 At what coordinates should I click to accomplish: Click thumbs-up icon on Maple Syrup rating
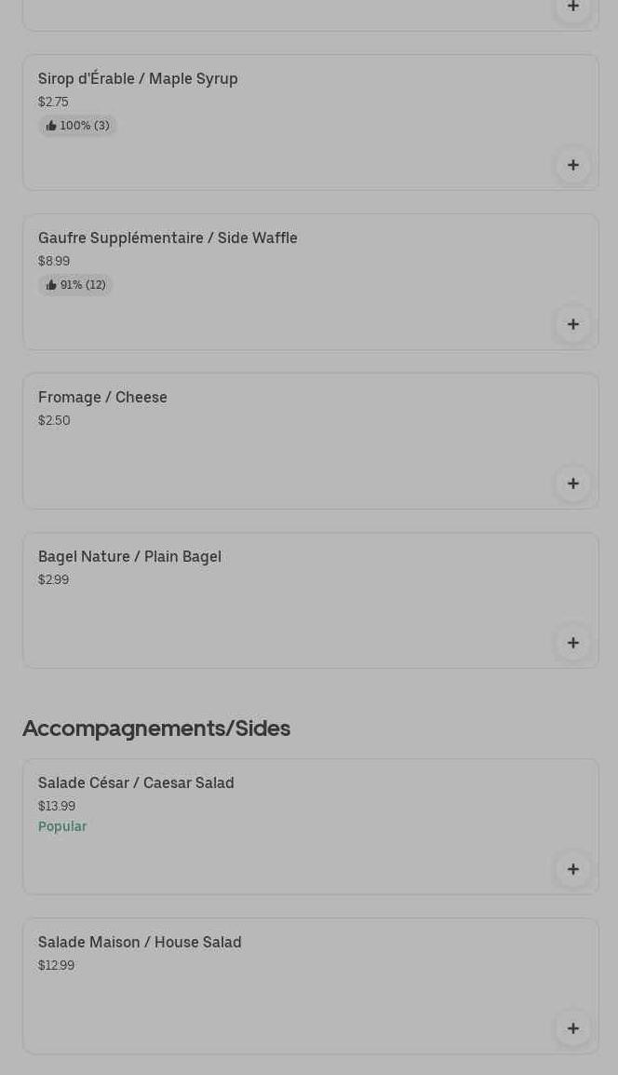pyautogui.click(x=51, y=126)
